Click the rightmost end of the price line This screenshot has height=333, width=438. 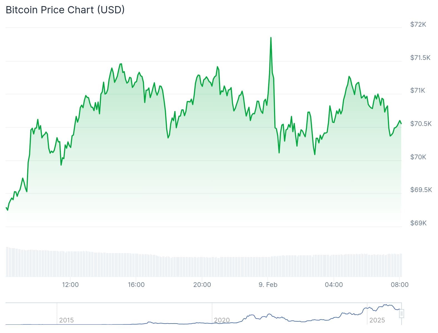point(401,123)
